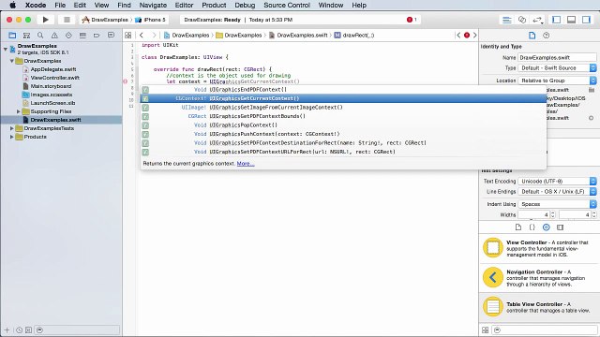
Task: Open the Project navigator folder icon
Action: pos(12,36)
